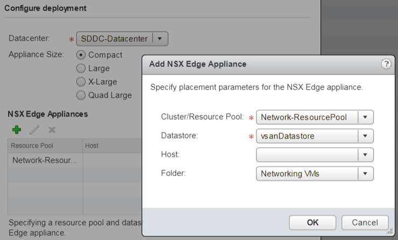Click the X delete appliance icon
This screenshot has height=240, width=398.
pos(52,129)
